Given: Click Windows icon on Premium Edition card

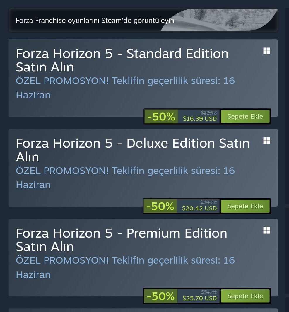Looking at the screenshot, I should click(x=266, y=231).
